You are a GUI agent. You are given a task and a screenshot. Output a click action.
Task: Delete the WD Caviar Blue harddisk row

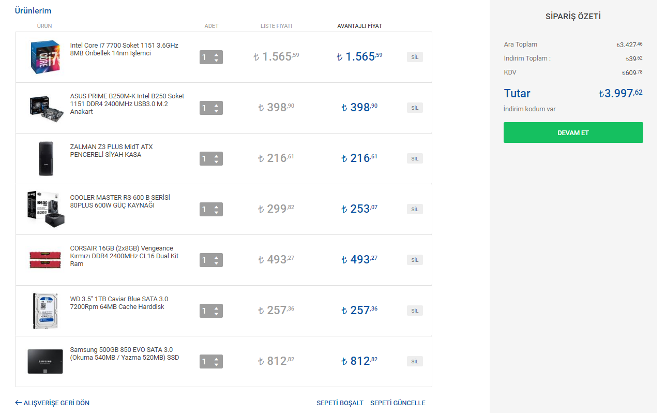415,311
